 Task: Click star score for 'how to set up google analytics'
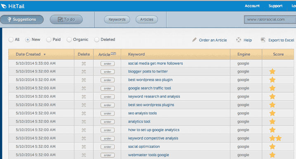coord(272,130)
